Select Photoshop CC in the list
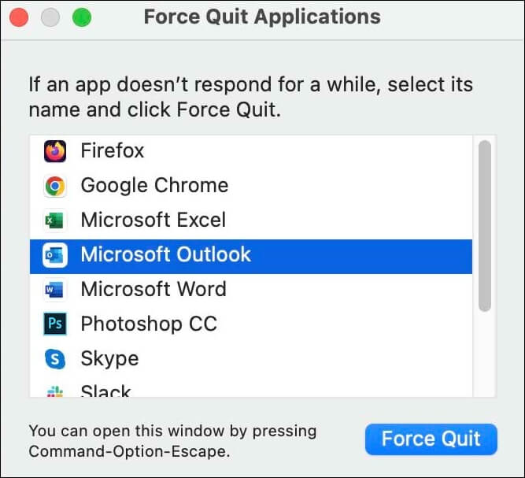The height and width of the screenshot is (478, 525). tap(149, 324)
